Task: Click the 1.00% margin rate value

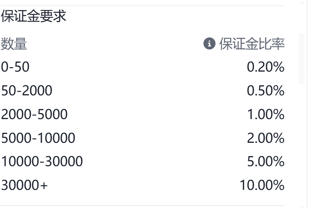Action: coord(265,114)
